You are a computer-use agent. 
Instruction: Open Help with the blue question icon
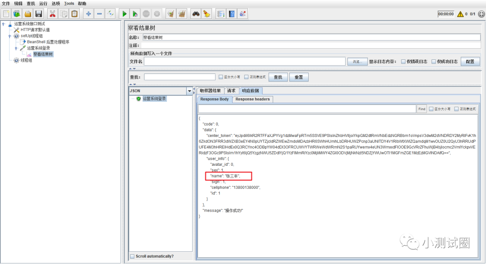point(232,14)
